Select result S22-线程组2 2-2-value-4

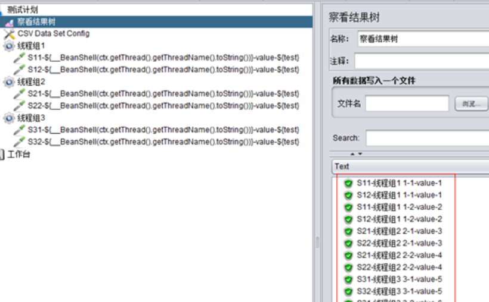click(x=399, y=267)
